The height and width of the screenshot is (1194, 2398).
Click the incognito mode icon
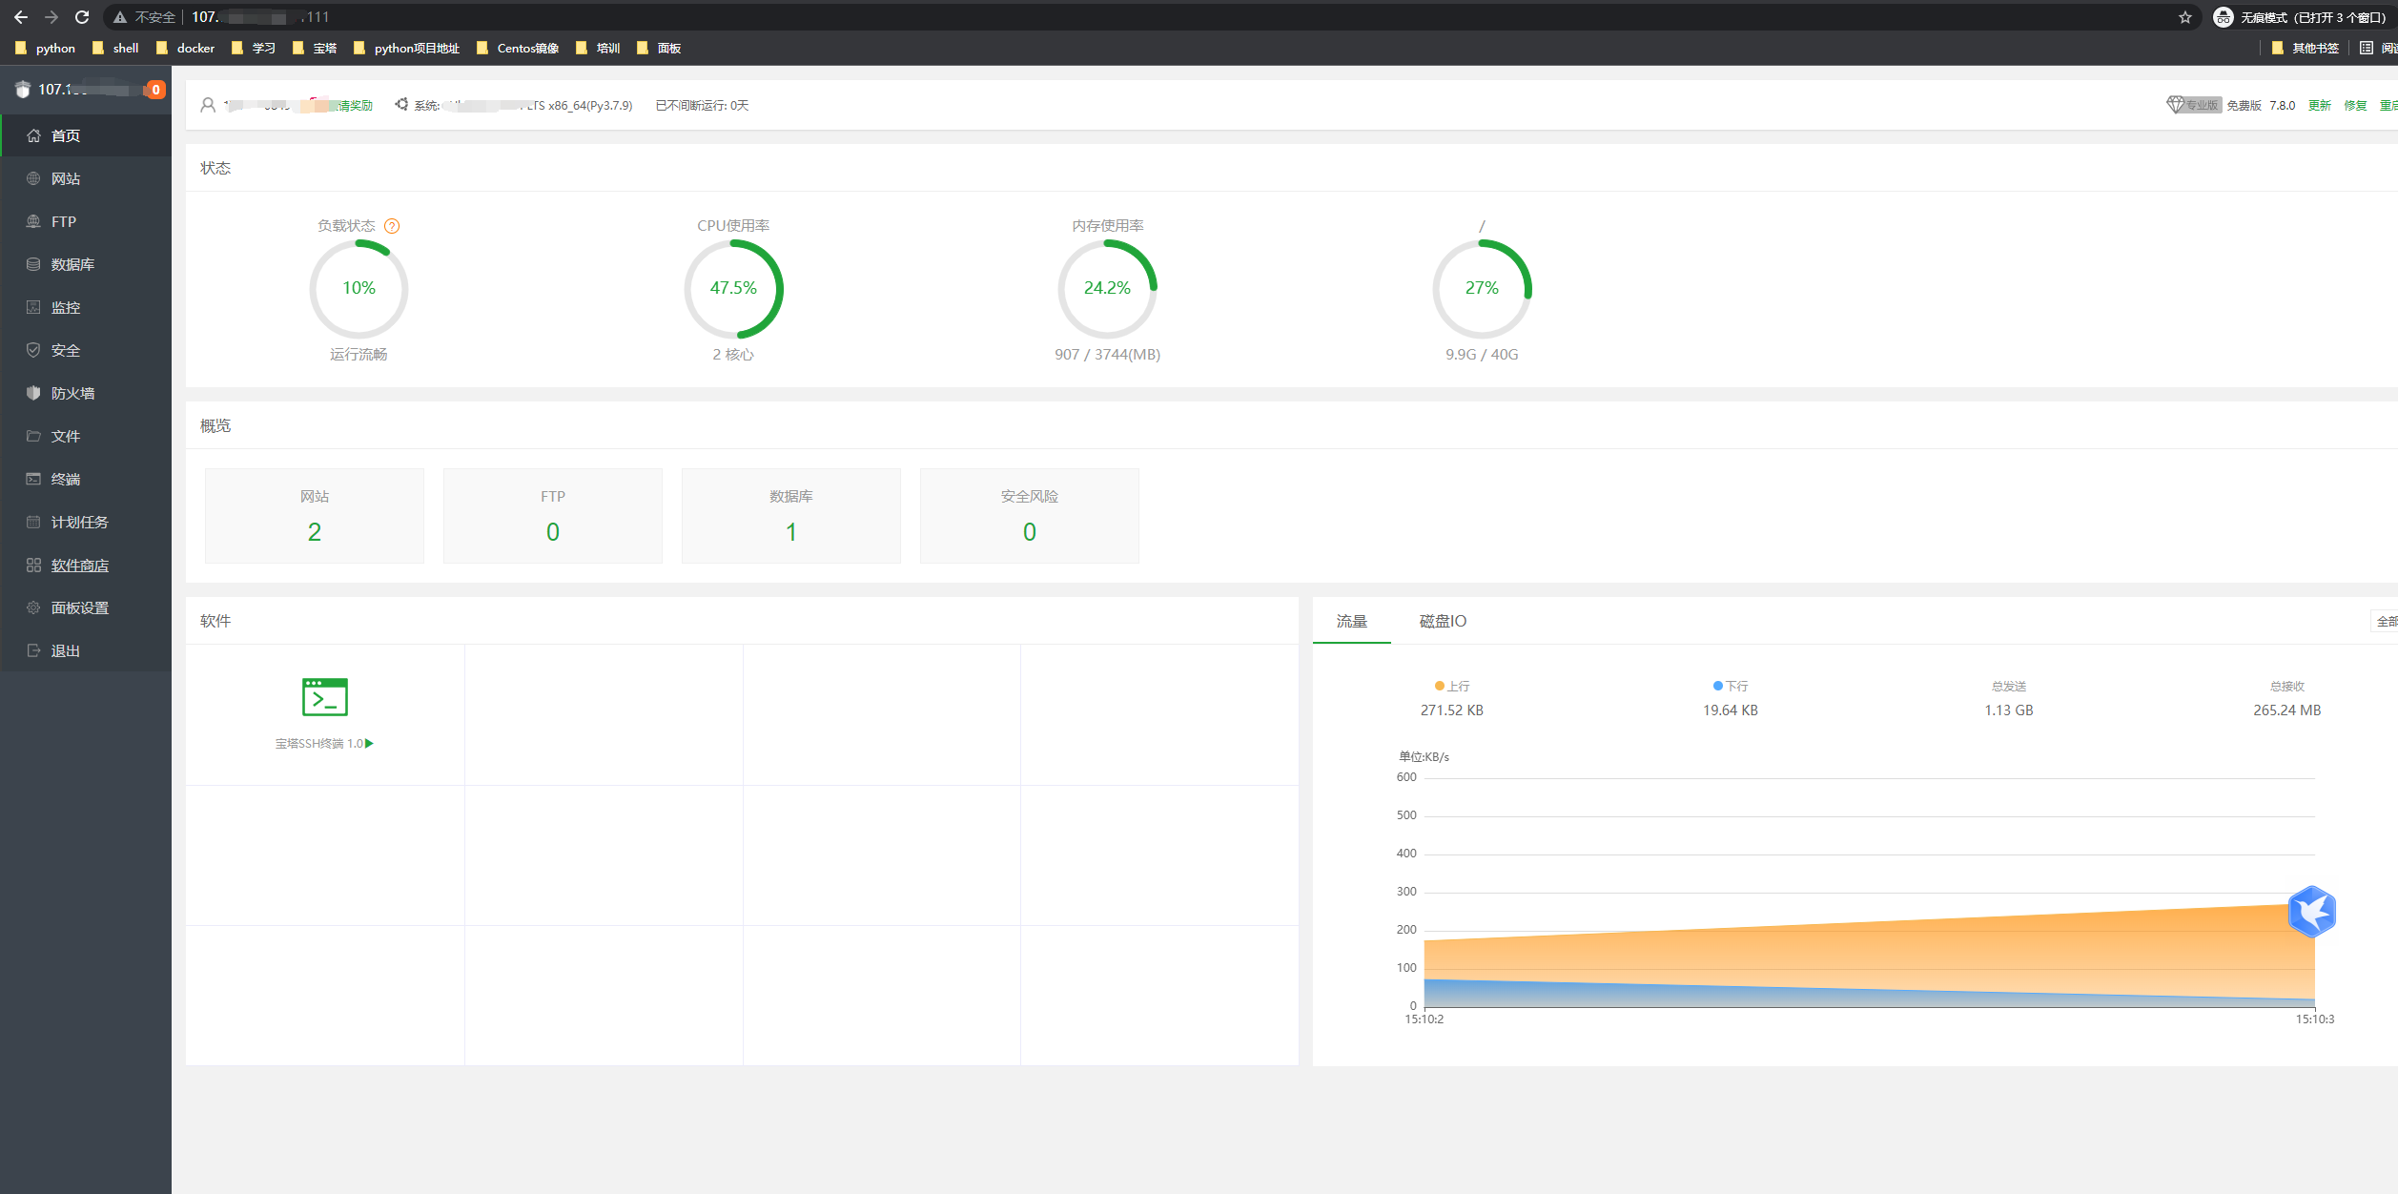click(2224, 17)
